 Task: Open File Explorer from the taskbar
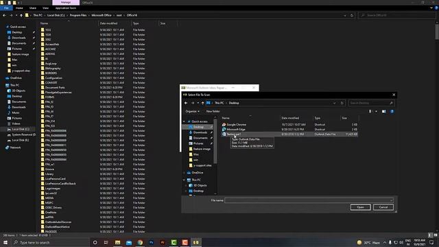pyautogui.click(x=117, y=242)
